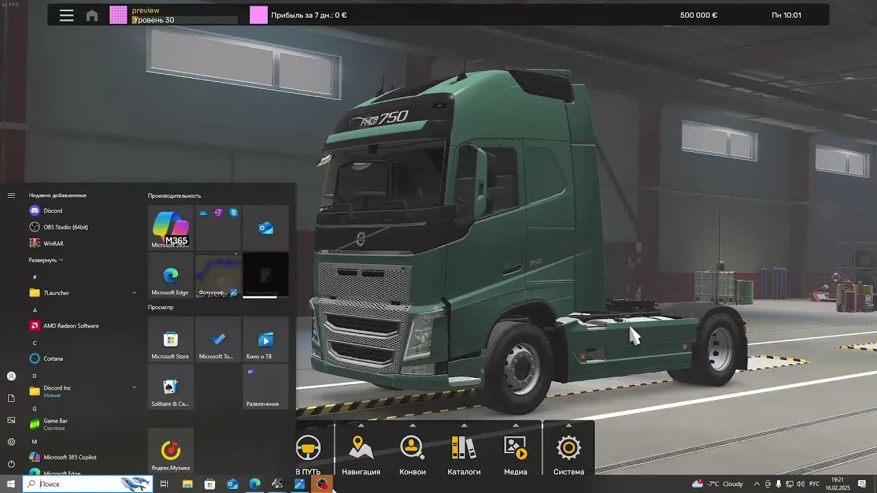Open the Система gear menu
The image size is (877, 493).
pos(569,455)
